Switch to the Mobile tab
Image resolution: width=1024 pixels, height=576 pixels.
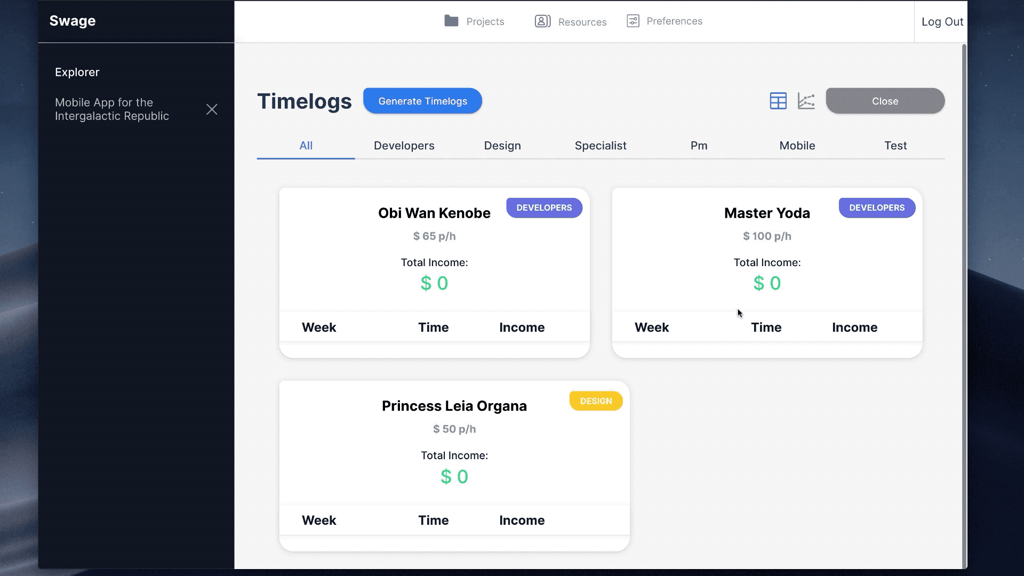pyautogui.click(x=797, y=146)
